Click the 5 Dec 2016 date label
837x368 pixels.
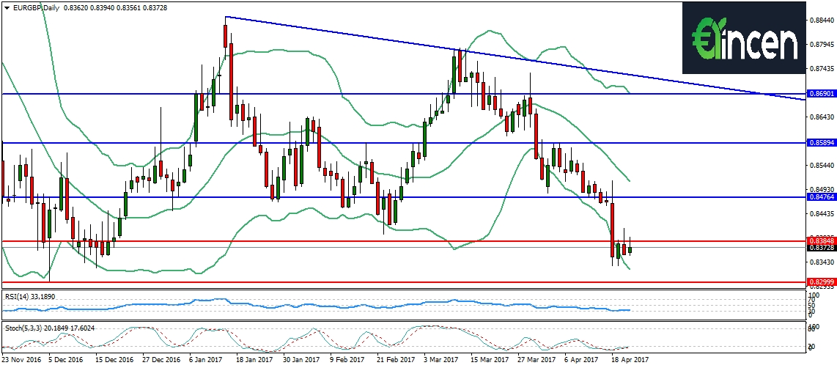tap(66, 361)
